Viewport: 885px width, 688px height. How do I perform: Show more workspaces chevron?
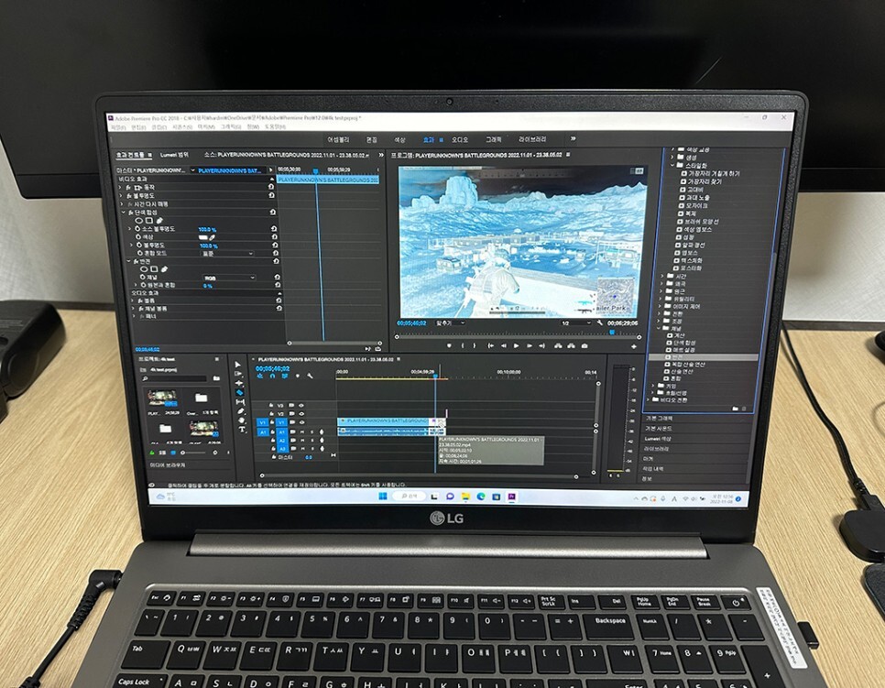pyautogui.click(x=573, y=138)
